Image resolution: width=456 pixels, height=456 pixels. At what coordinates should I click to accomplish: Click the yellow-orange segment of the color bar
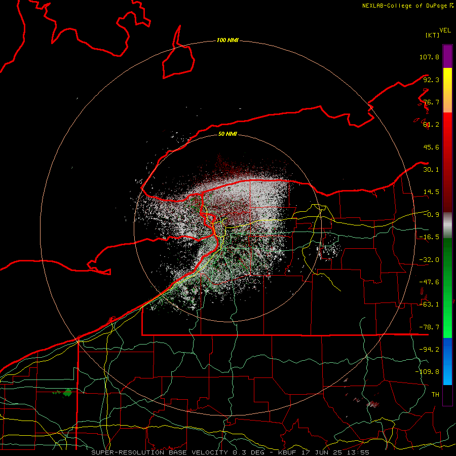point(447,90)
